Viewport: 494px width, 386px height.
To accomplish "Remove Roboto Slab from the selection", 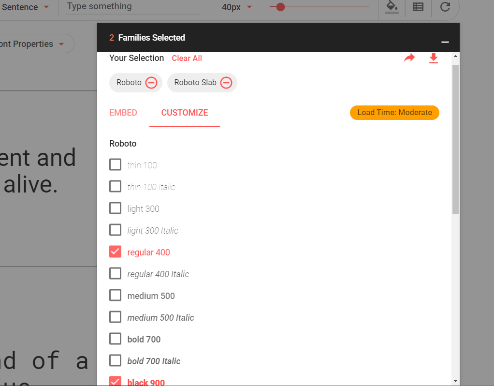I will 226,83.
